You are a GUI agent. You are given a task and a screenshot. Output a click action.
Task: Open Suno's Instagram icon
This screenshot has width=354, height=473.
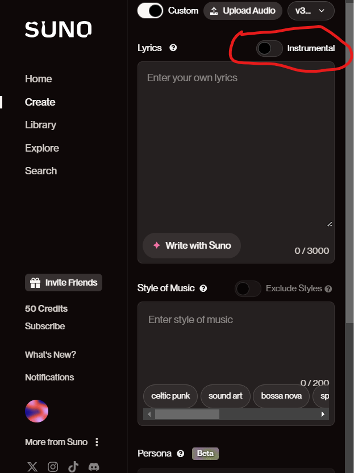(x=53, y=467)
